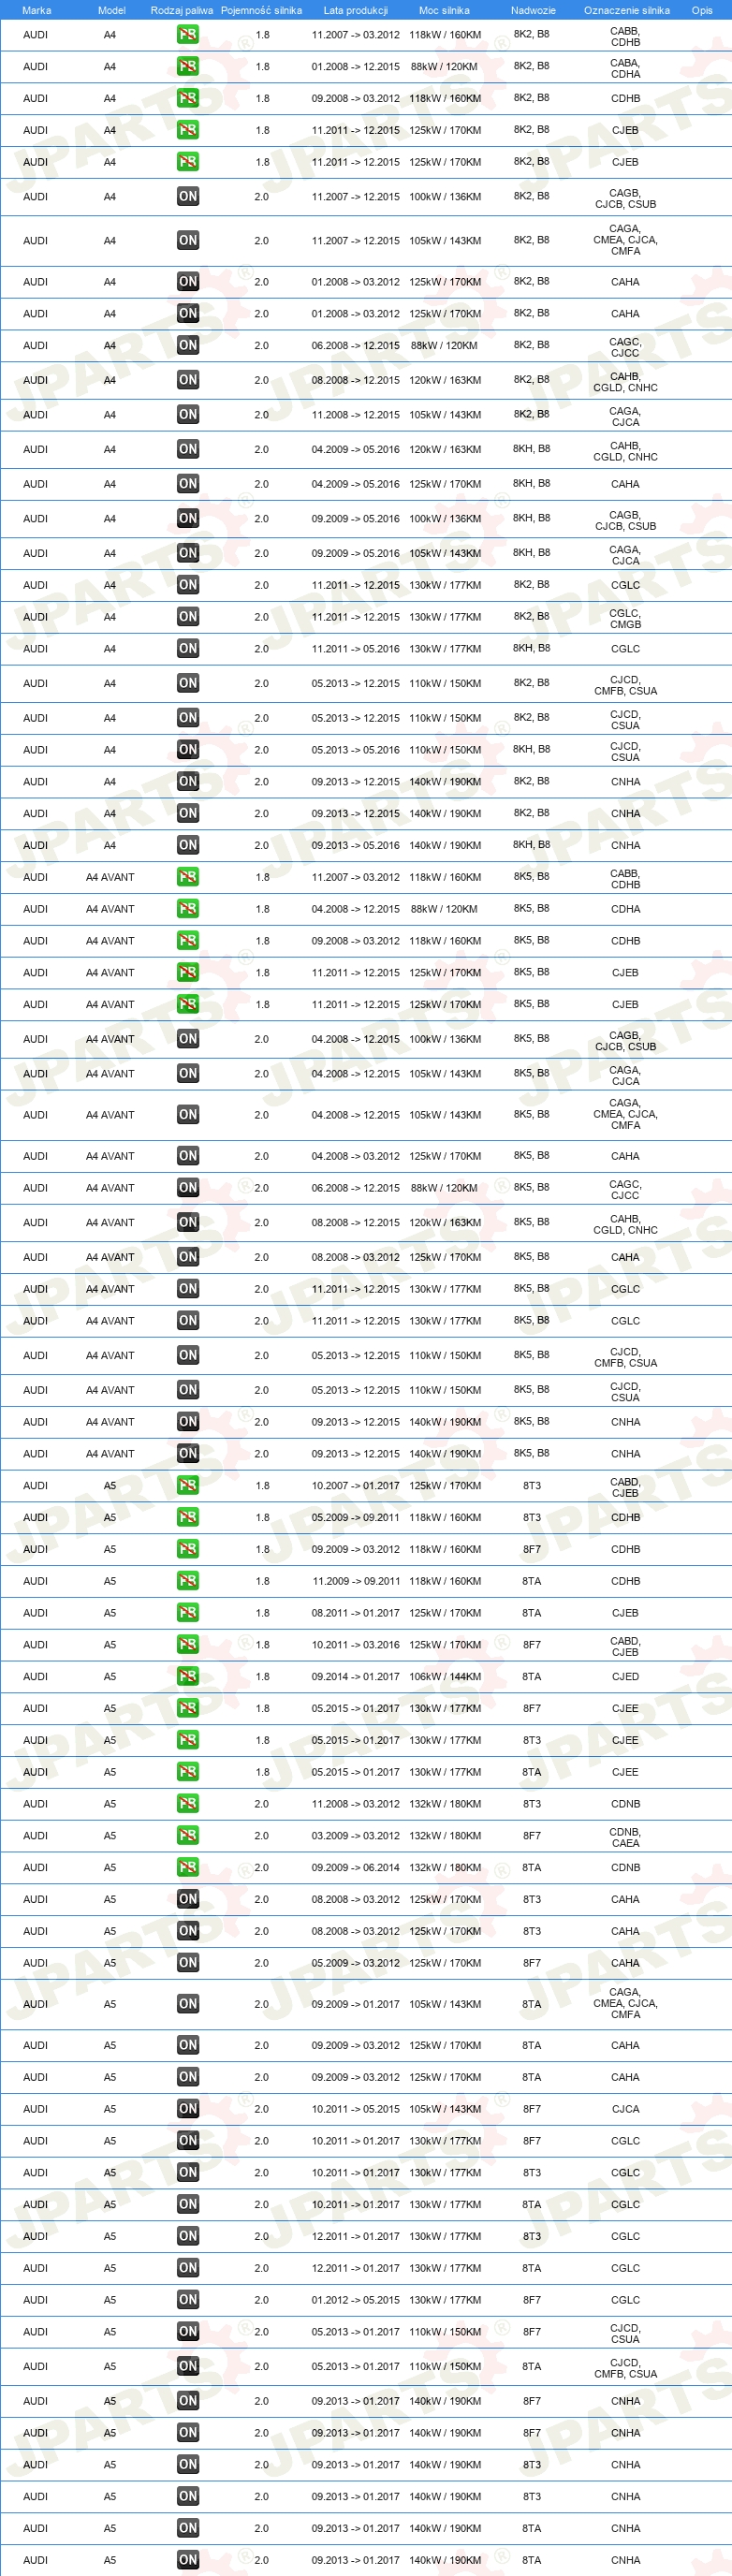Click the ON icon in the A4 CGLC, CMGB row
Viewport: 732px width, 2576px height.
click(188, 617)
